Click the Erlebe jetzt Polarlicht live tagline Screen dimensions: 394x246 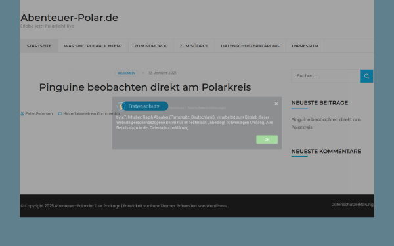(47, 26)
